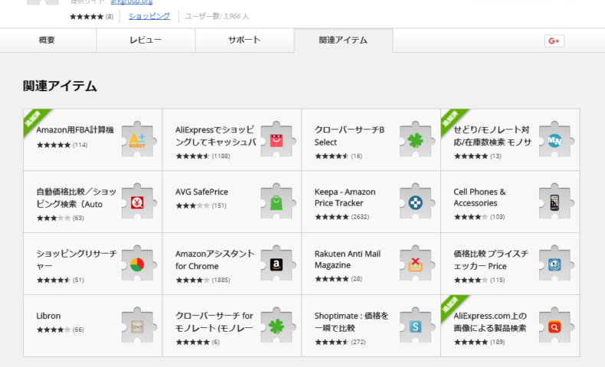Open the サポート tab

[244, 40]
